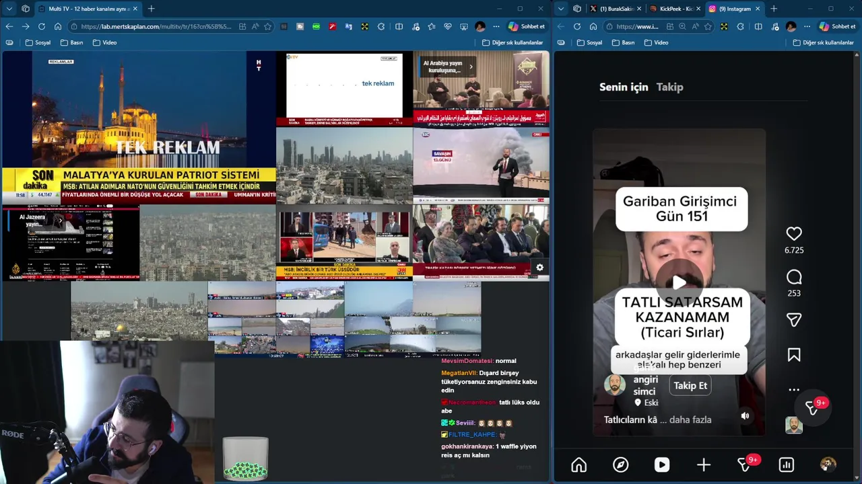Go to Instagram home via bottom bar
This screenshot has width=862, height=484.
[578, 465]
